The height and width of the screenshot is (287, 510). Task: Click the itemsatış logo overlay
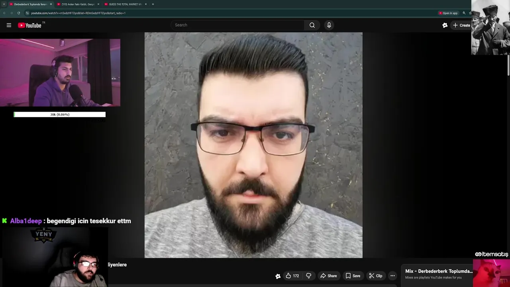tap(492, 254)
